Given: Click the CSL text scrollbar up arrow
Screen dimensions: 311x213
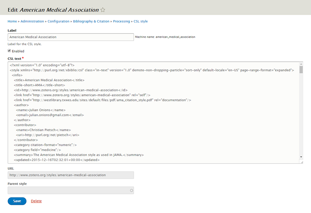Looking at the screenshot, I should [301, 64].
